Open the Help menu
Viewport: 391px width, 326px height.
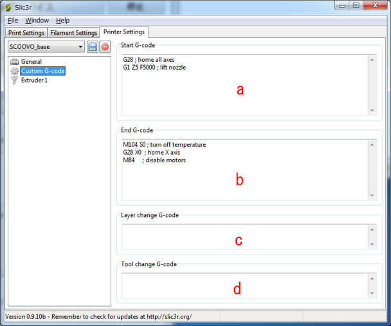(62, 21)
